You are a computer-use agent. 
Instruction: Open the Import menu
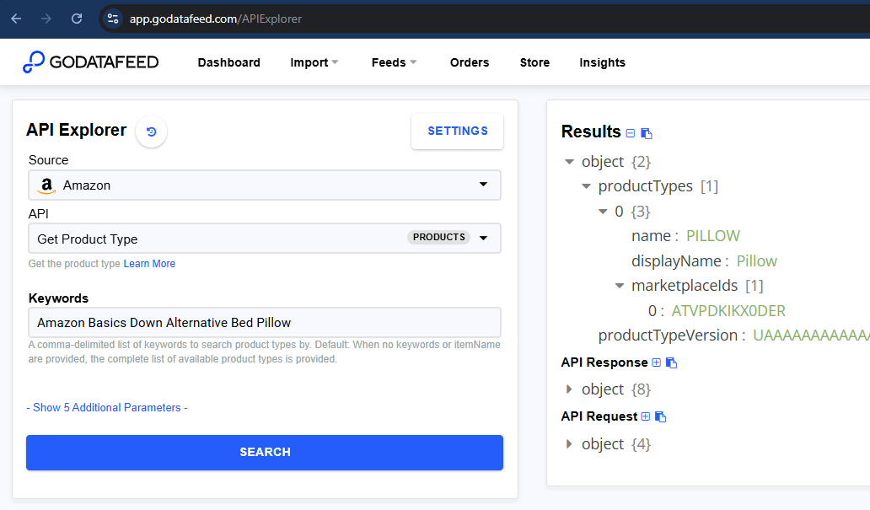pyautogui.click(x=314, y=62)
